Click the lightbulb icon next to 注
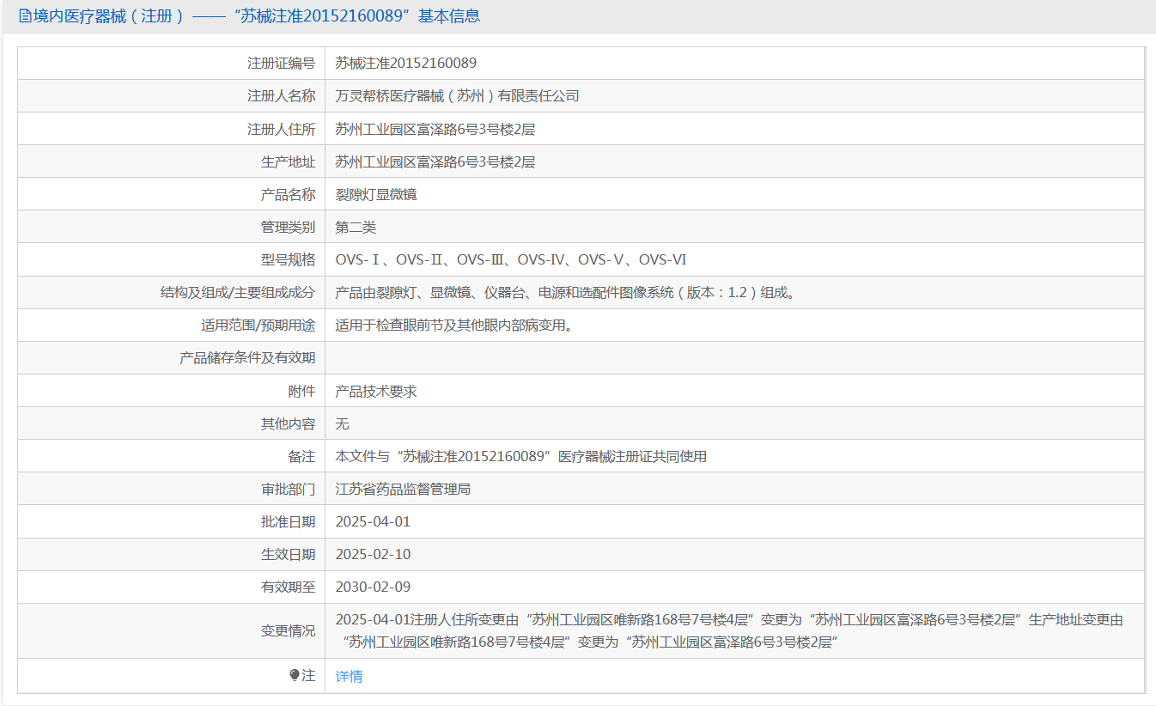The width and height of the screenshot is (1156, 706). [x=295, y=675]
